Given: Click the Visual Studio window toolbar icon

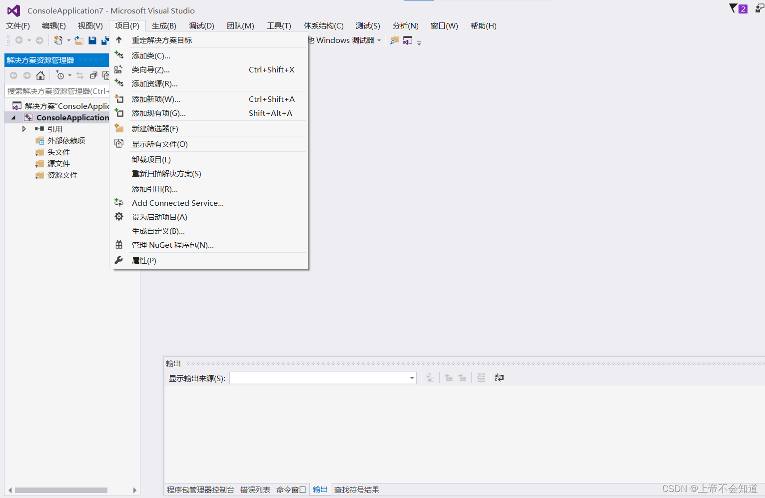Looking at the screenshot, I should (408, 40).
